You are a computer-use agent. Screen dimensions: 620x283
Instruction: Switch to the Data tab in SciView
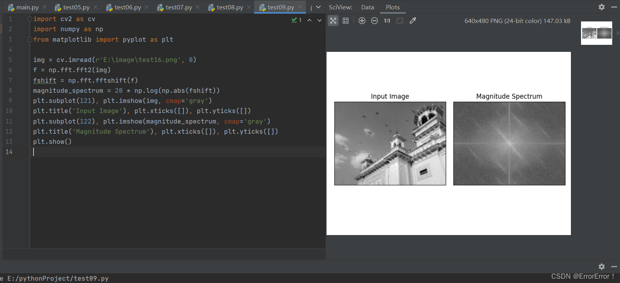(367, 7)
